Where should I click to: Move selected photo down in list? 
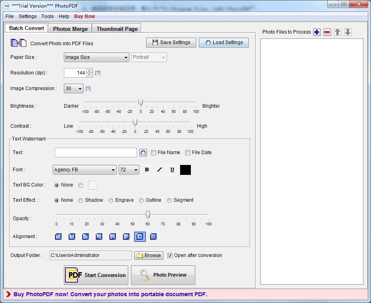click(348, 32)
